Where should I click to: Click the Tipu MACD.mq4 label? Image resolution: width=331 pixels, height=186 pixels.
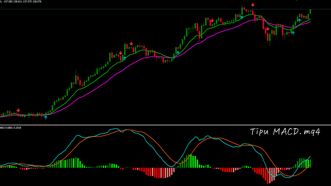point(285,132)
